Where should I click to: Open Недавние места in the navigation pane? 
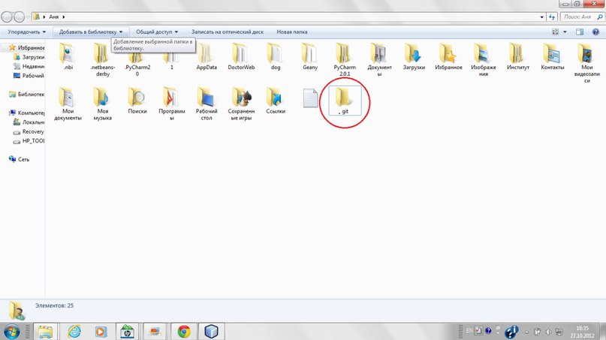29,67
